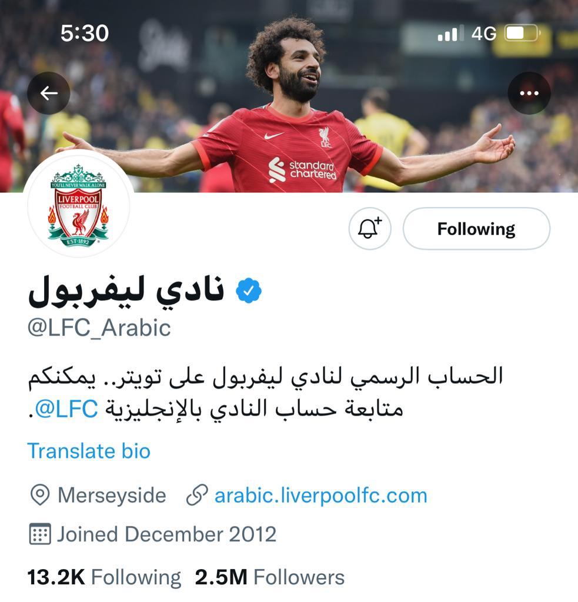This screenshot has height=602, width=578.
Task: Open the @LFC mention in bio
Action: point(66,409)
